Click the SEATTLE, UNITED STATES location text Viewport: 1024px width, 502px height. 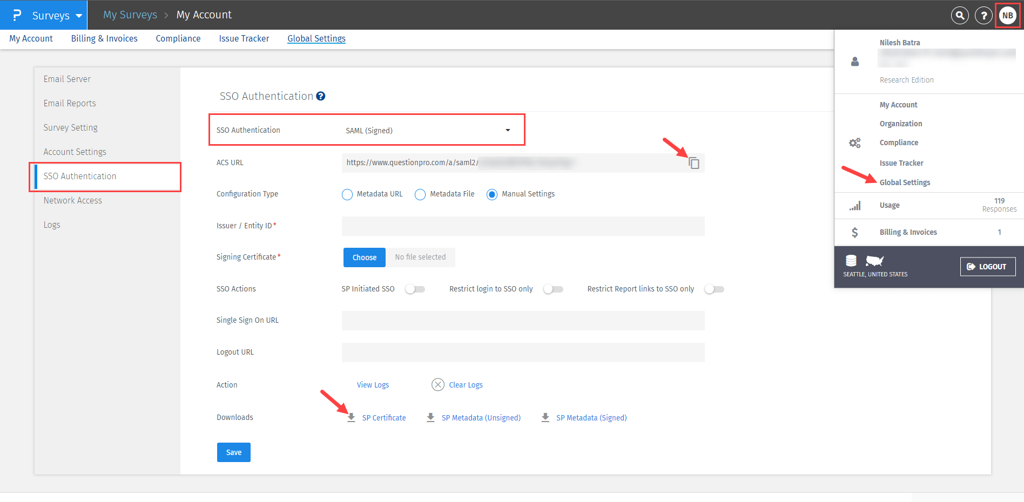(x=875, y=274)
